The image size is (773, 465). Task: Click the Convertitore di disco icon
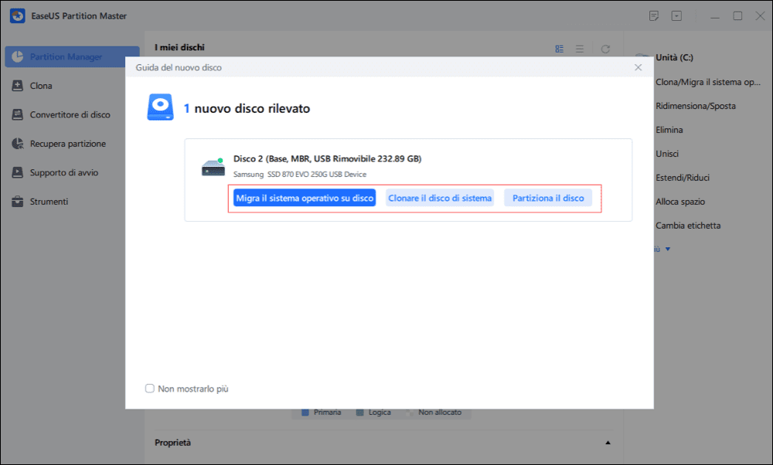[18, 115]
